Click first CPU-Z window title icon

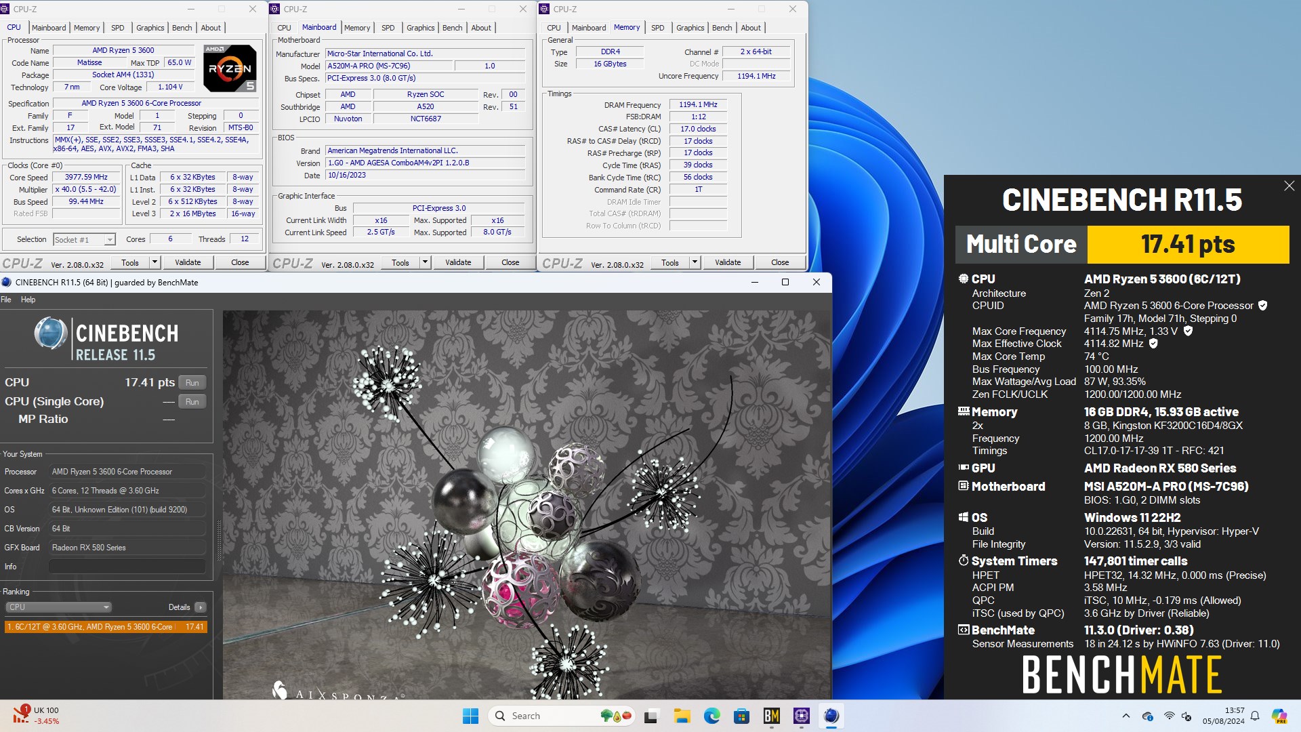5,9
